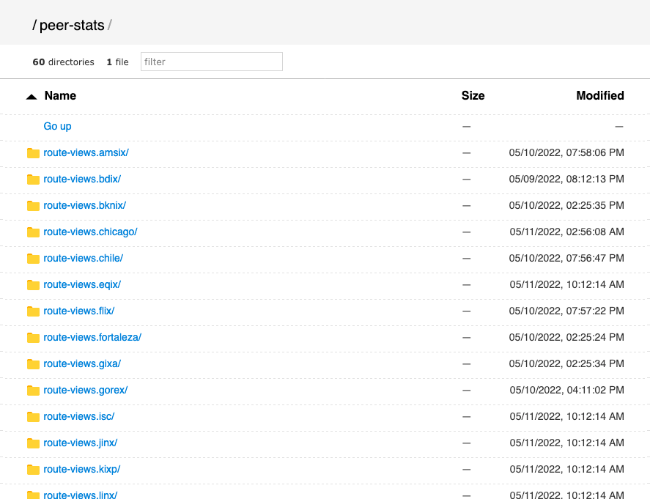
Task: Open the route-views.chicago/ directory link
Action: (x=90, y=232)
